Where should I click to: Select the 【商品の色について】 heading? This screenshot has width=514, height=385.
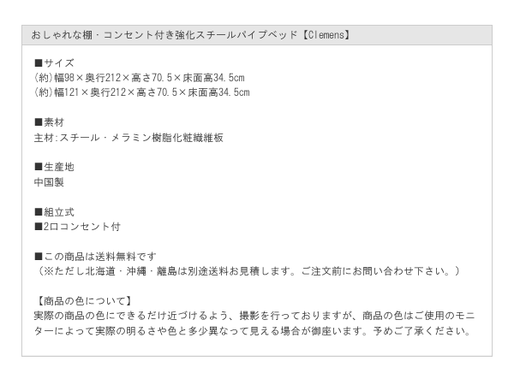click(84, 301)
